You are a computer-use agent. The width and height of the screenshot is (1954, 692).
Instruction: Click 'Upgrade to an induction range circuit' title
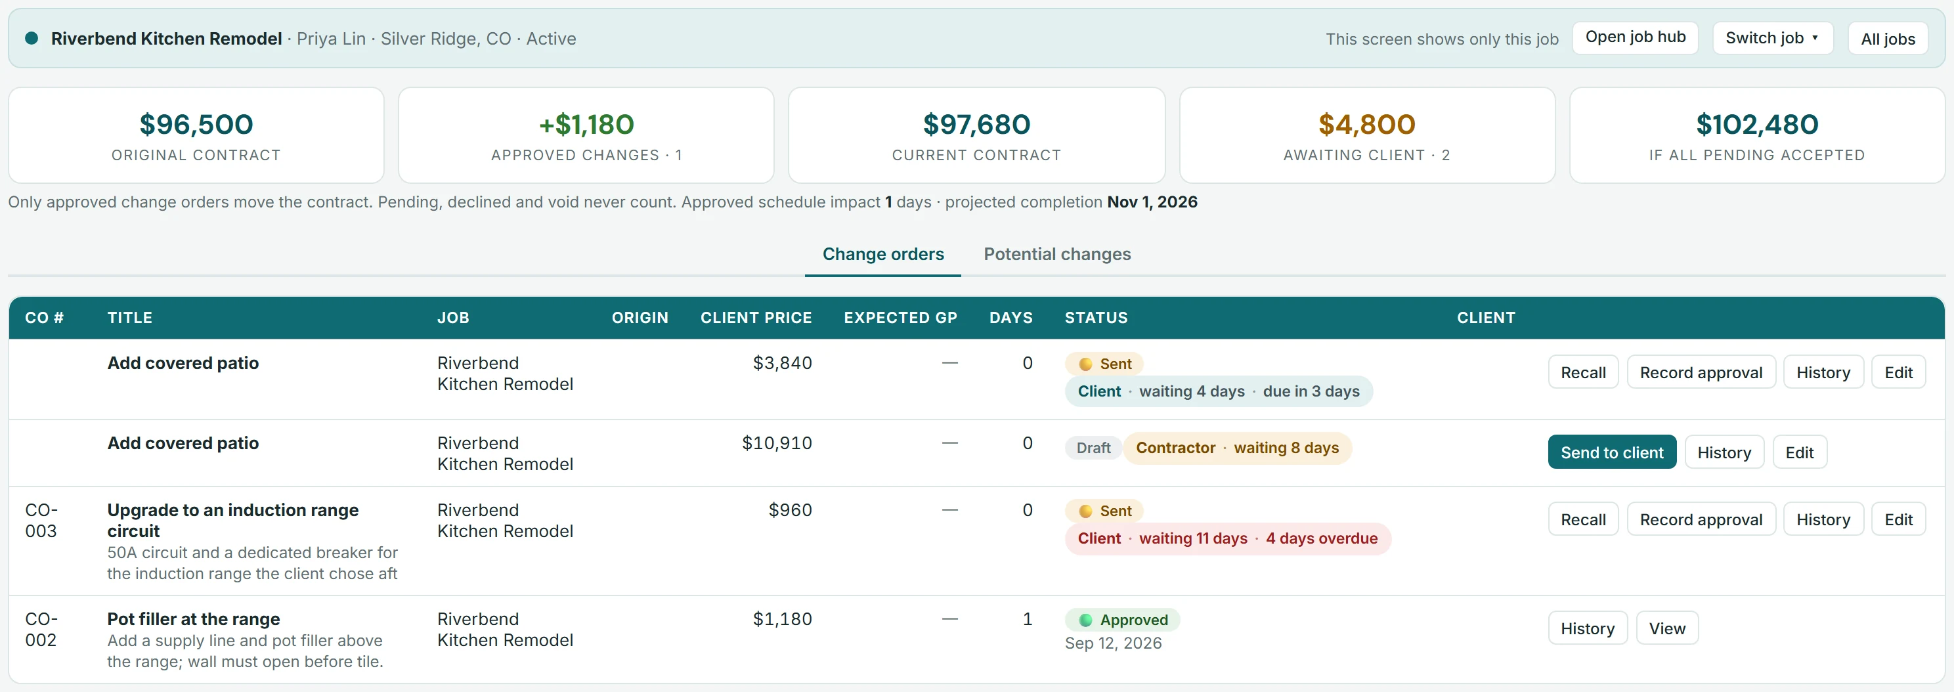tap(233, 521)
